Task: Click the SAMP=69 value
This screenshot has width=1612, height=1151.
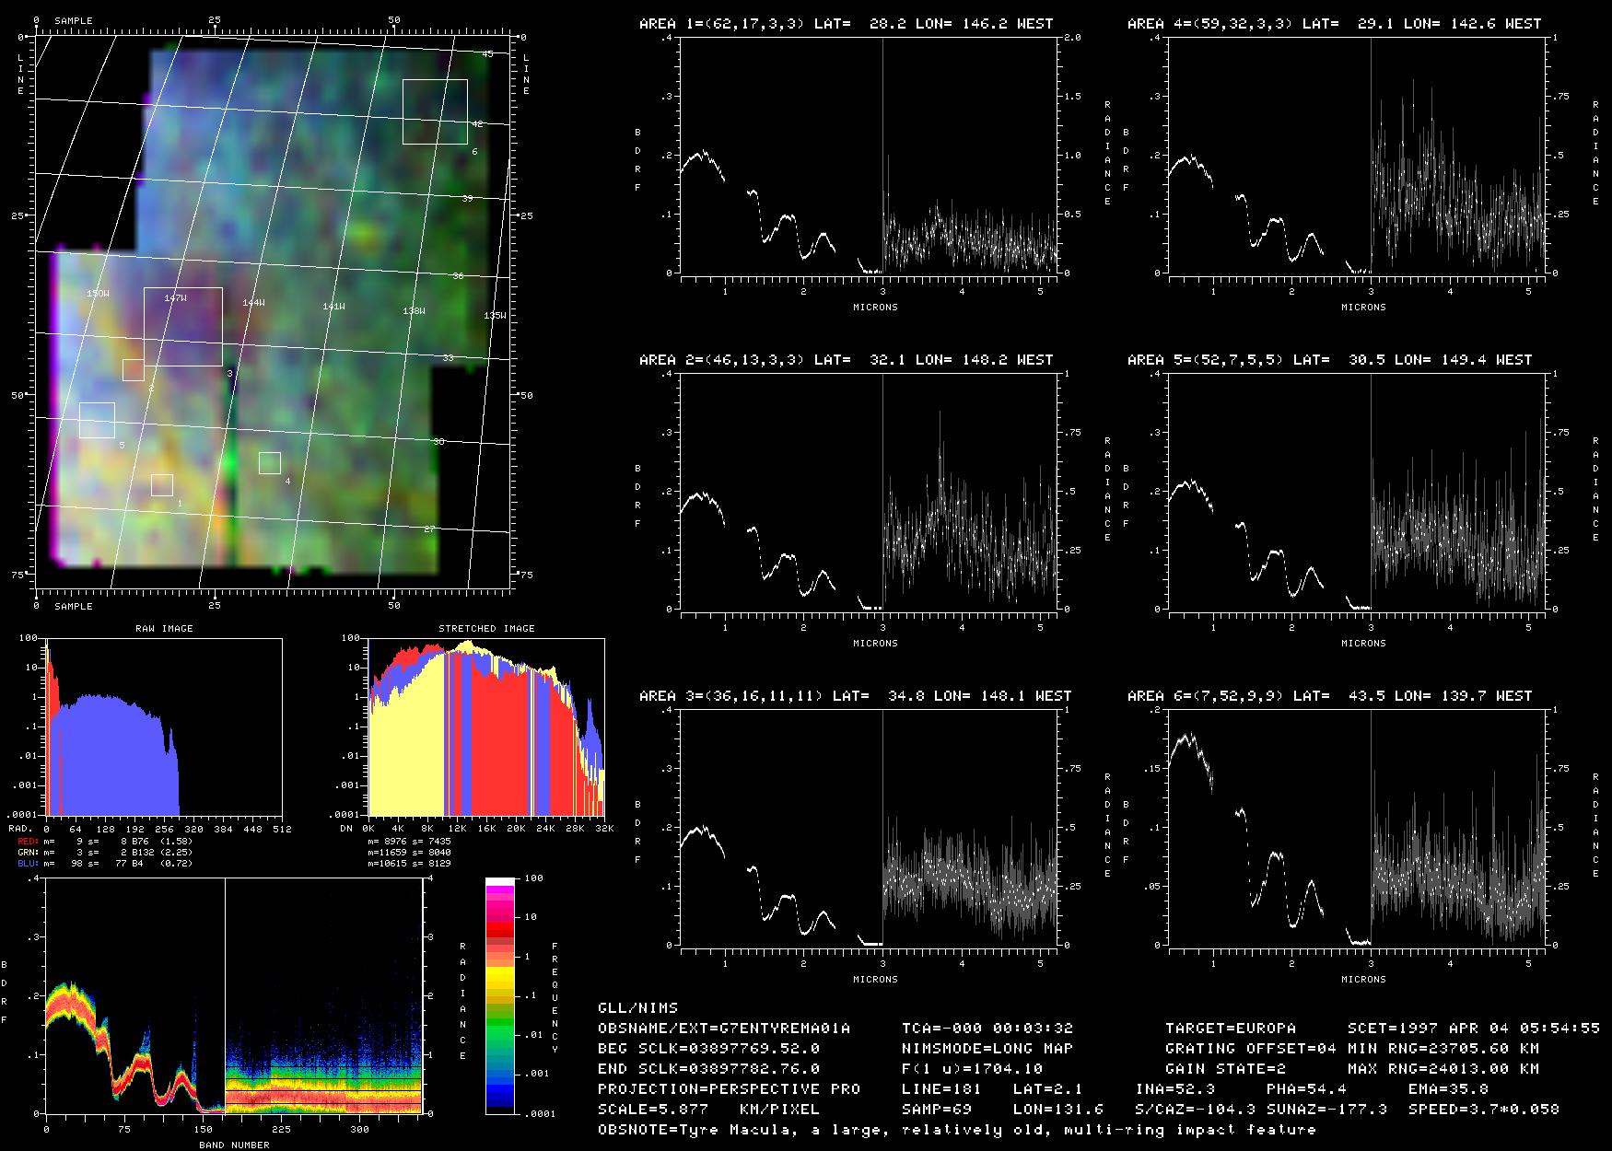Action: (937, 1110)
